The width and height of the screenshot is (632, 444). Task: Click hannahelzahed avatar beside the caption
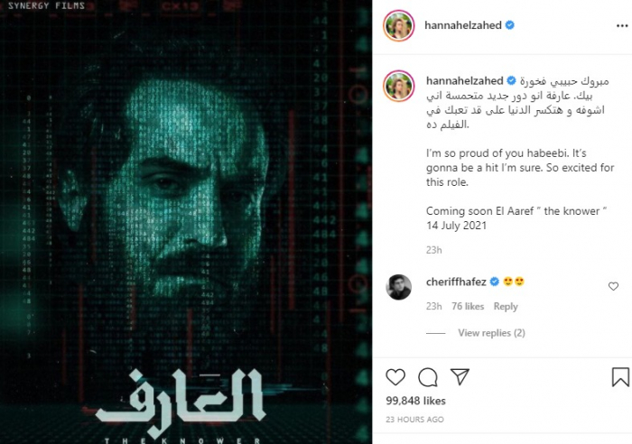tap(399, 86)
